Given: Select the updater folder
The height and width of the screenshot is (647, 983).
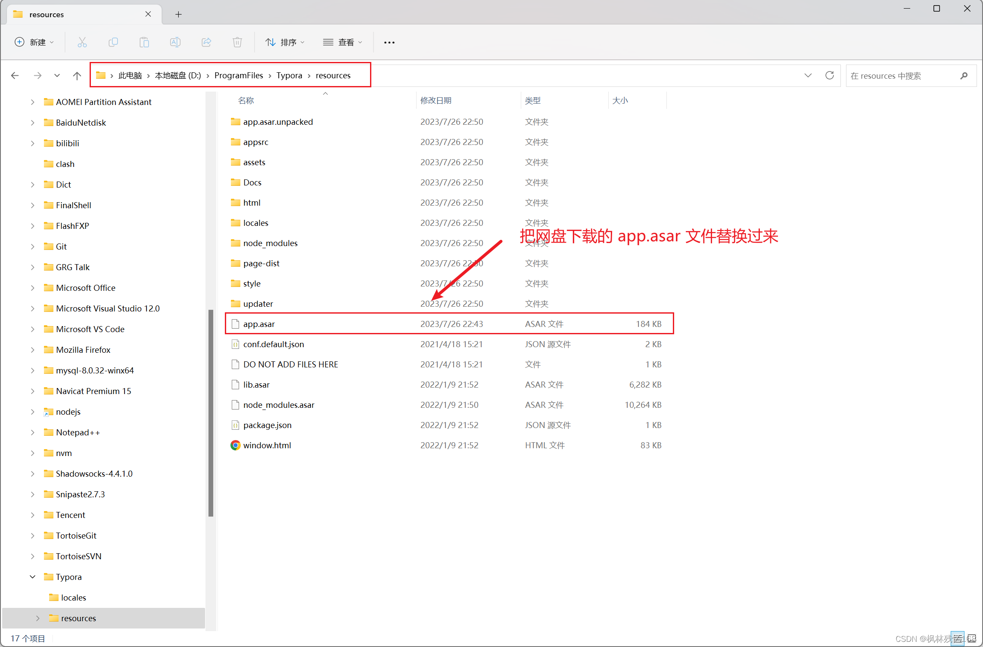Looking at the screenshot, I should 258,304.
